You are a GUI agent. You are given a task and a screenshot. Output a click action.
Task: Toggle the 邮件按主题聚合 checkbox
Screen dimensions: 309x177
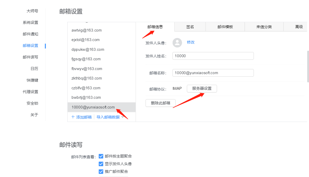[101, 156]
